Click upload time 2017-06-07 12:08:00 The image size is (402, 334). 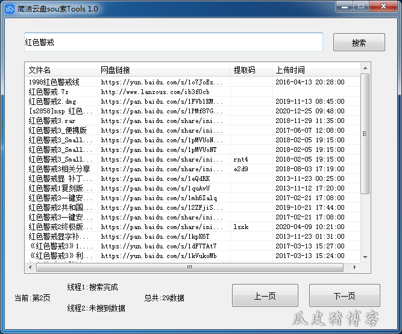(x=310, y=130)
